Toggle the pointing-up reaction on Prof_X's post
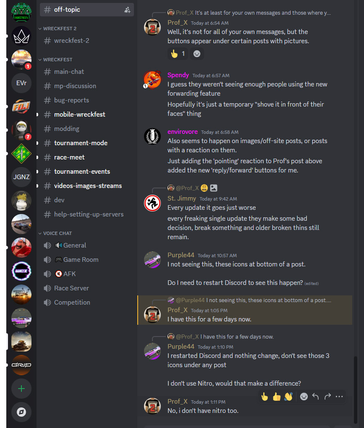The height and width of the screenshot is (428, 364). [x=178, y=54]
